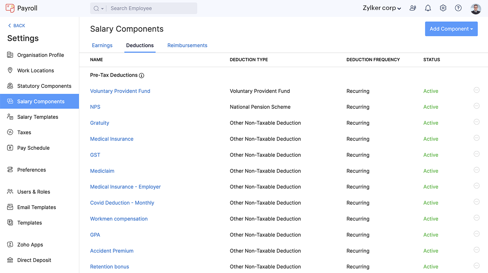
Task: Open the Add Component dropdown
Action: click(451, 29)
